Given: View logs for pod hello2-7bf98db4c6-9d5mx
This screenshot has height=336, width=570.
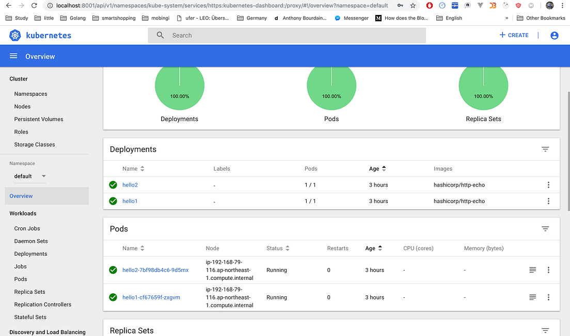Looking at the screenshot, I should point(532,270).
